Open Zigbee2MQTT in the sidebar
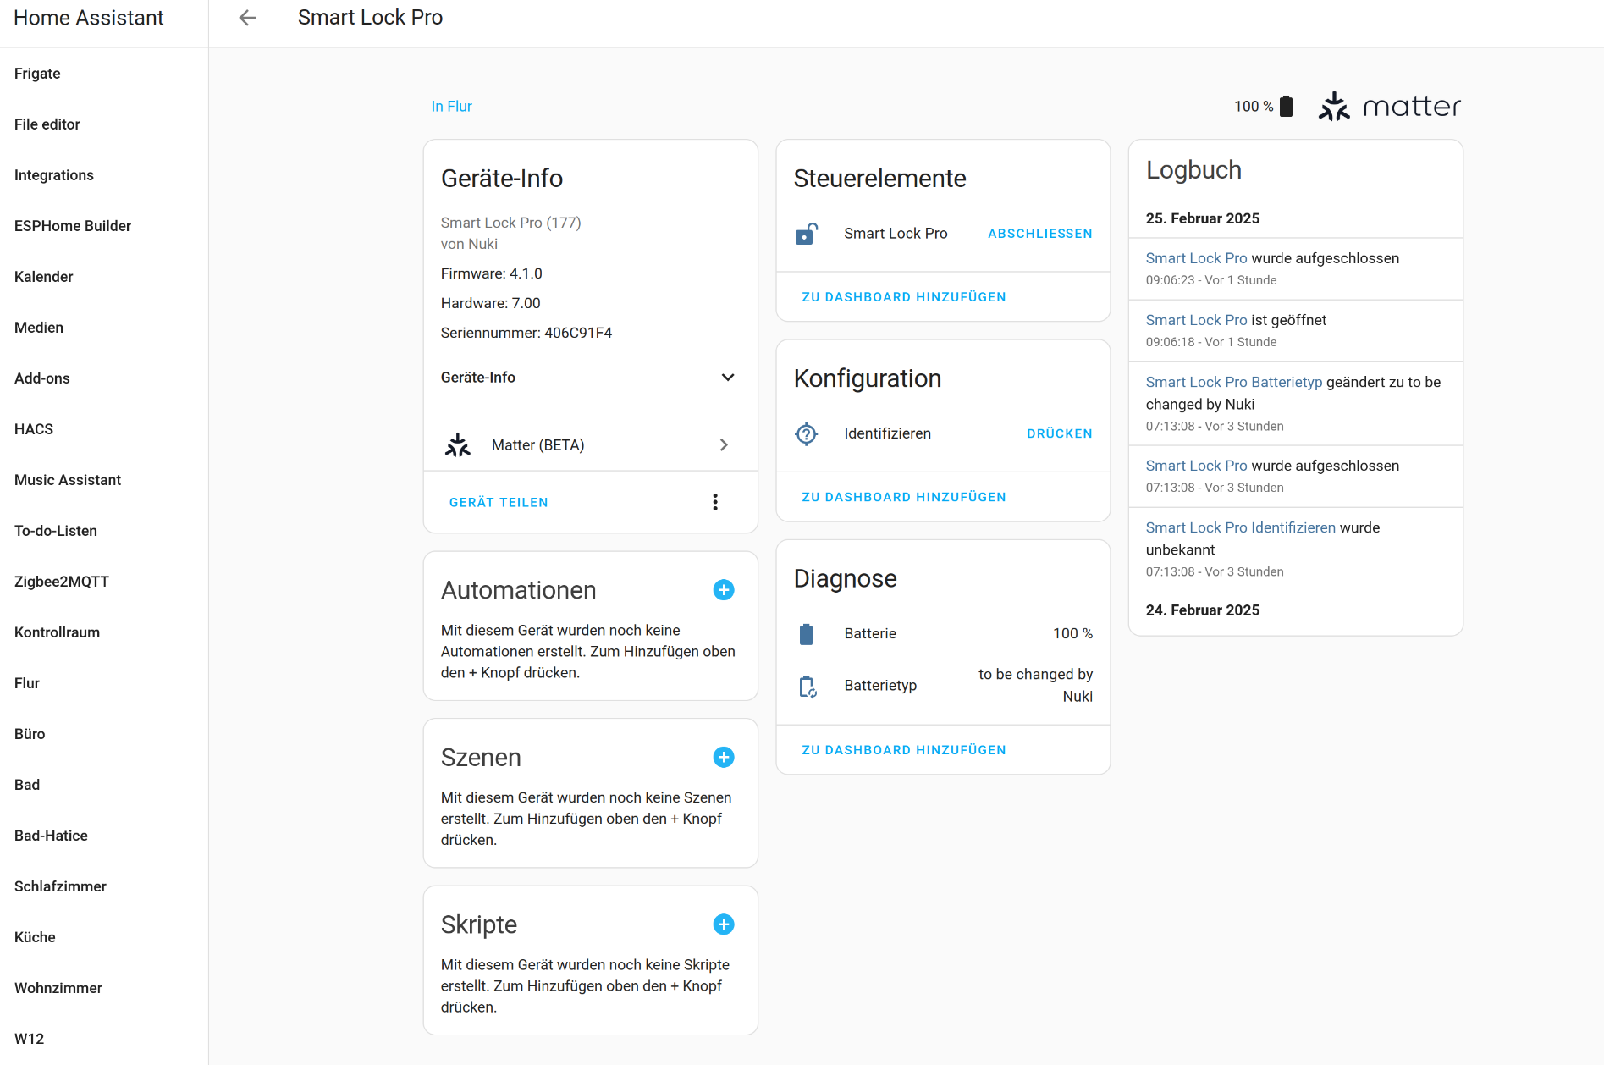 click(x=62, y=582)
